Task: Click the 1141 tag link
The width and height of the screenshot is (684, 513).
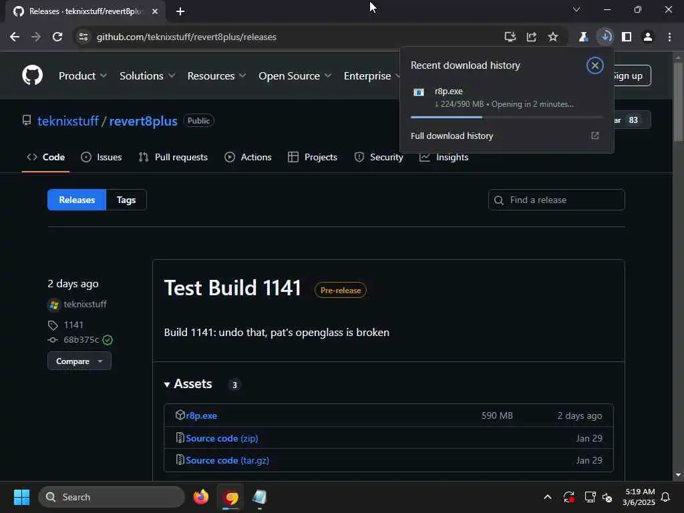Action: [x=73, y=325]
